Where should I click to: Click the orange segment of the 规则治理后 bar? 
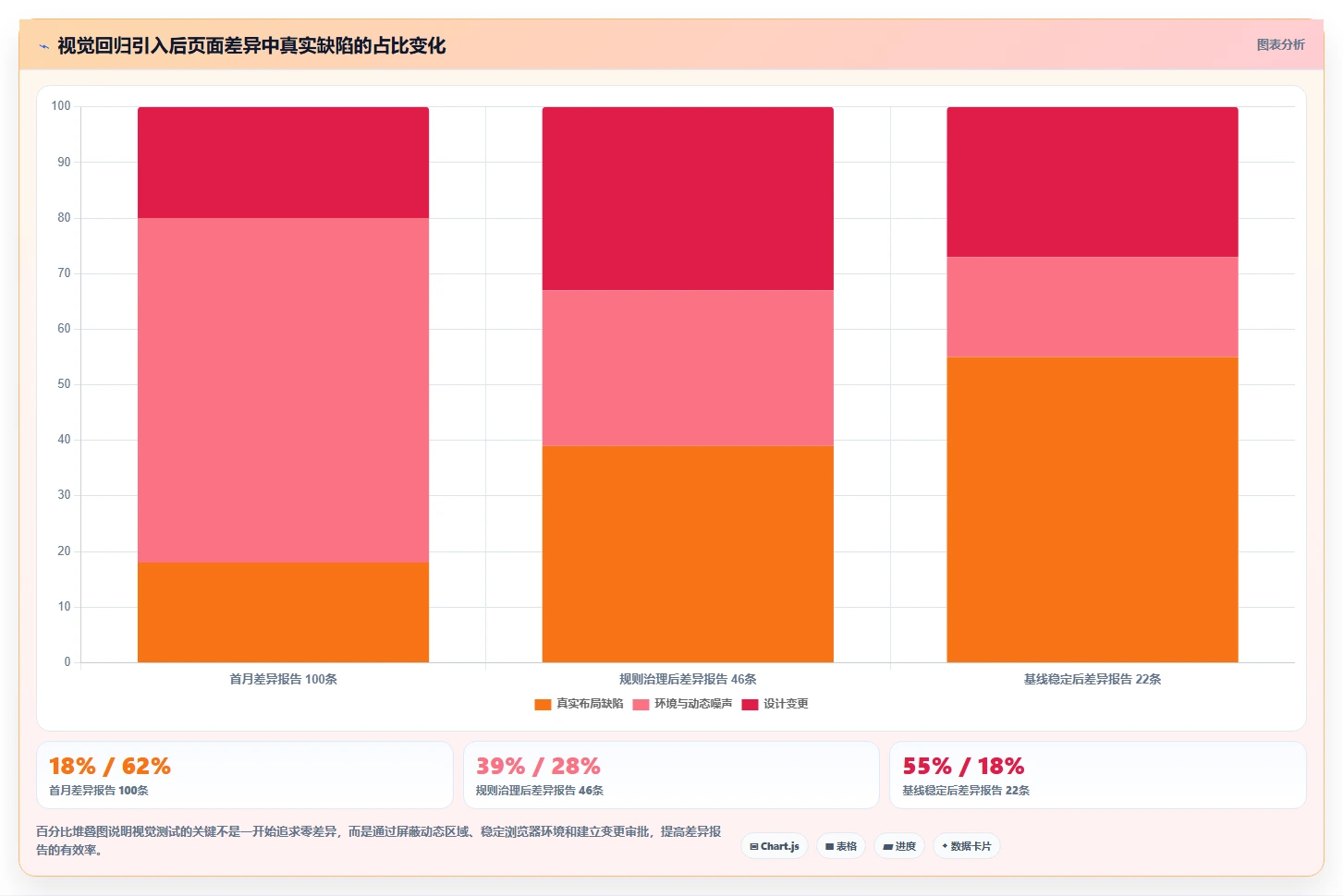688,554
